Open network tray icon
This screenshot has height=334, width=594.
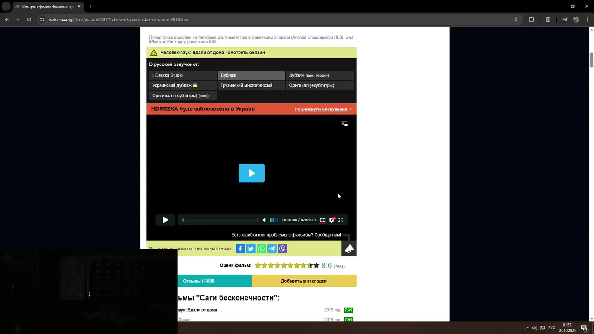click(542, 328)
